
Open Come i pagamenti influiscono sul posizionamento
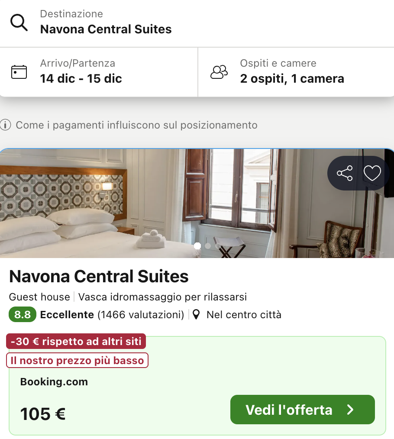(x=137, y=125)
